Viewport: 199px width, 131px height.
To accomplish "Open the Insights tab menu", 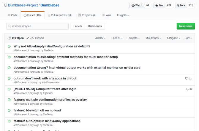I will point(123,15).
